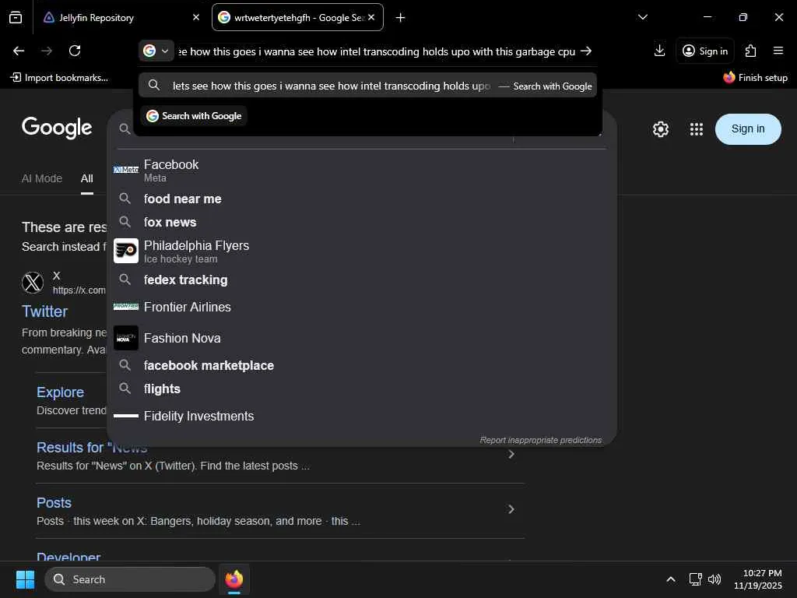
Task: Choose the Frontier Airlines suggestion
Action: click(x=362, y=307)
